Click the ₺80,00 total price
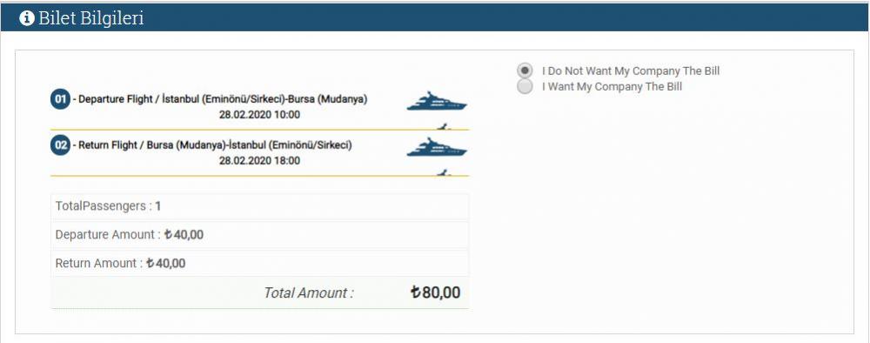 click(x=436, y=293)
